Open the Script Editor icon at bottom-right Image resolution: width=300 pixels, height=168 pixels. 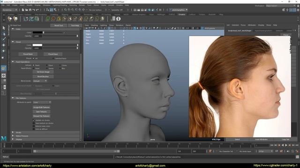(x=297, y=157)
